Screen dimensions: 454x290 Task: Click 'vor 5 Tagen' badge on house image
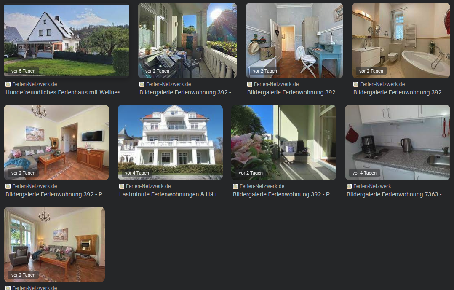coord(23,71)
